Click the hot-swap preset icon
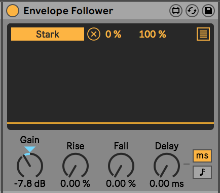 pos(192,11)
